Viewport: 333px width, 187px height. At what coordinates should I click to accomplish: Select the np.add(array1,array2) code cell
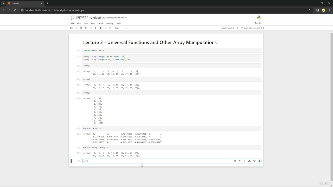click(172, 148)
